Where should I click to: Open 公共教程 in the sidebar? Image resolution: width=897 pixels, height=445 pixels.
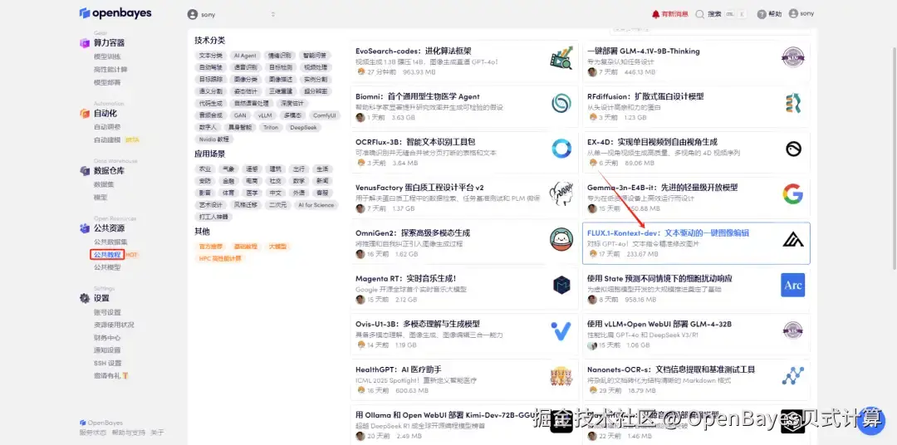[107, 255]
